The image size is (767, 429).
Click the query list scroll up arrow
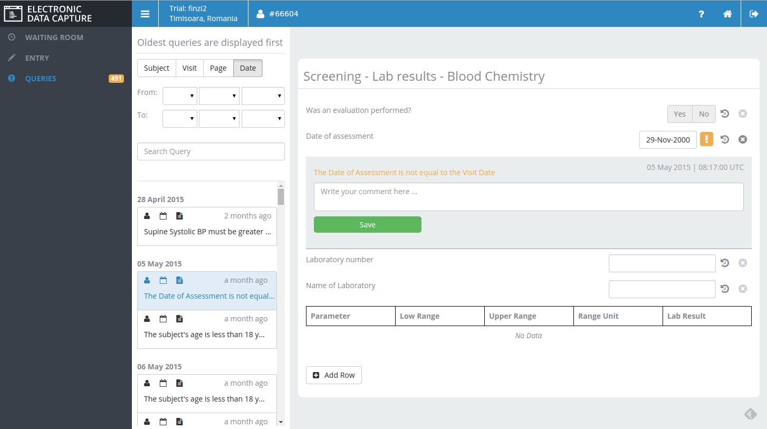281,185
